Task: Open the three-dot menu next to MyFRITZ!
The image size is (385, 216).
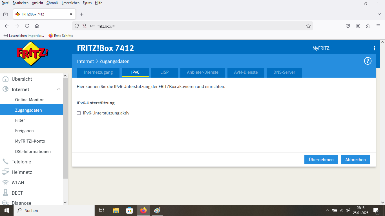Action: (374, 48)
